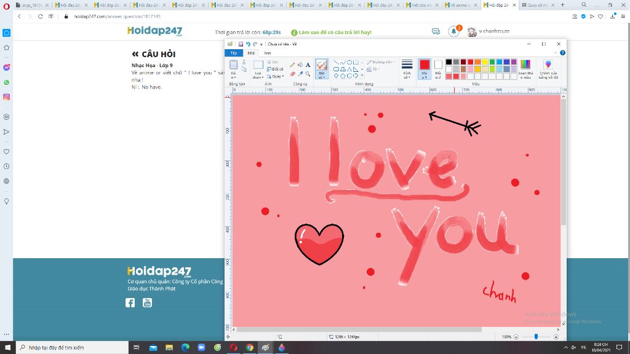This screenshot has width=630, height=354.
Task: Open Edit colors rainbow button
Action: pos(525,69)
